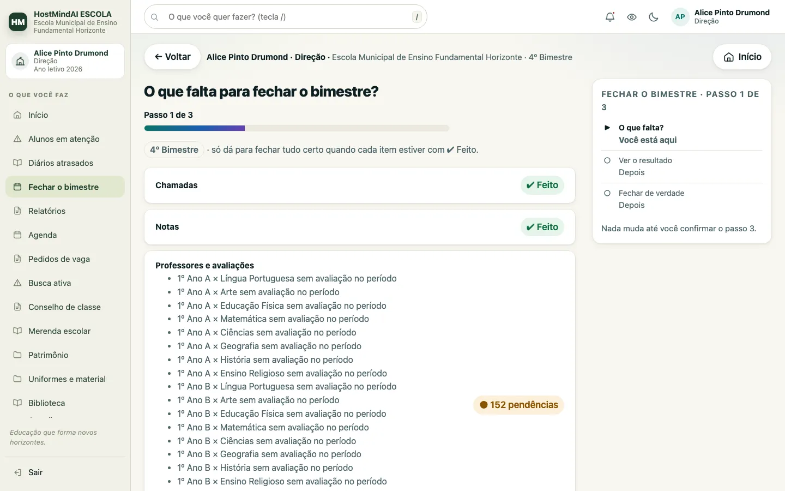This screenshot has height=491, width=785.
Task: Click the Notas card title
Action: (167, 227)
